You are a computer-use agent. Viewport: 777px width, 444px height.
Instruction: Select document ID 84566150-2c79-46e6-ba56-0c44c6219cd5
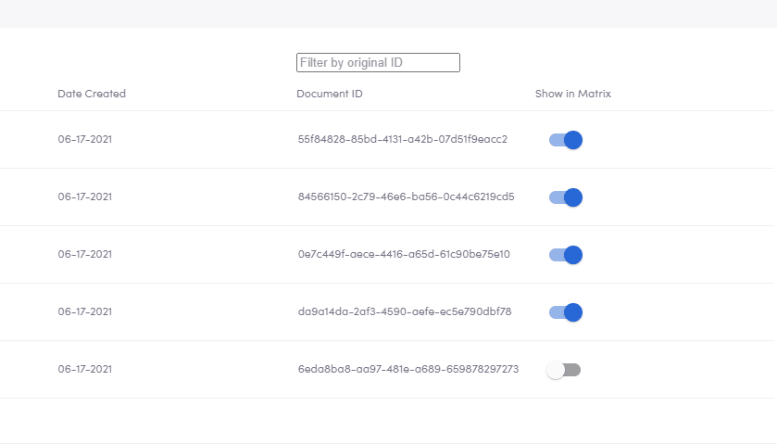[x=406, y=197]
